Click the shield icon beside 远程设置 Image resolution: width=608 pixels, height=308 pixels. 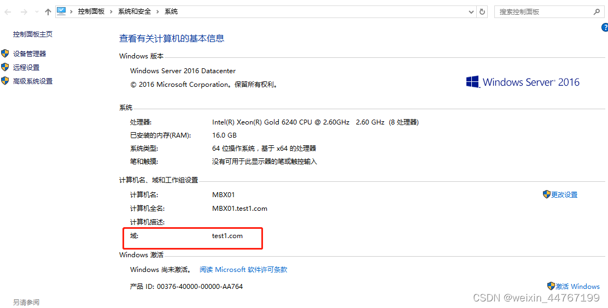click(x=5, y=67)
